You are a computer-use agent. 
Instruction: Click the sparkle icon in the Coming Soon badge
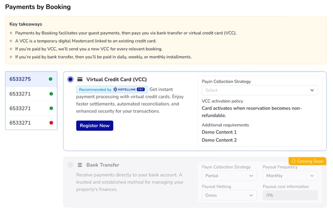pyautogui.click(x=293, y=161)
